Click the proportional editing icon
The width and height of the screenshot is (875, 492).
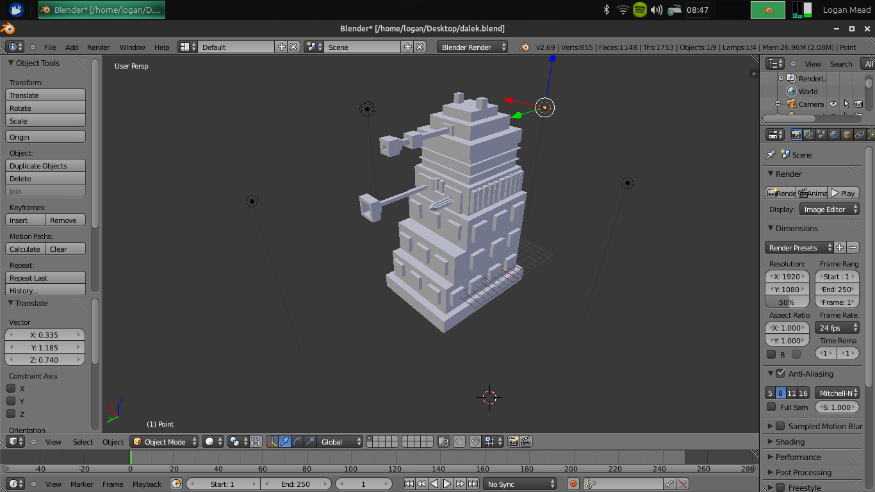pos(459,441)
